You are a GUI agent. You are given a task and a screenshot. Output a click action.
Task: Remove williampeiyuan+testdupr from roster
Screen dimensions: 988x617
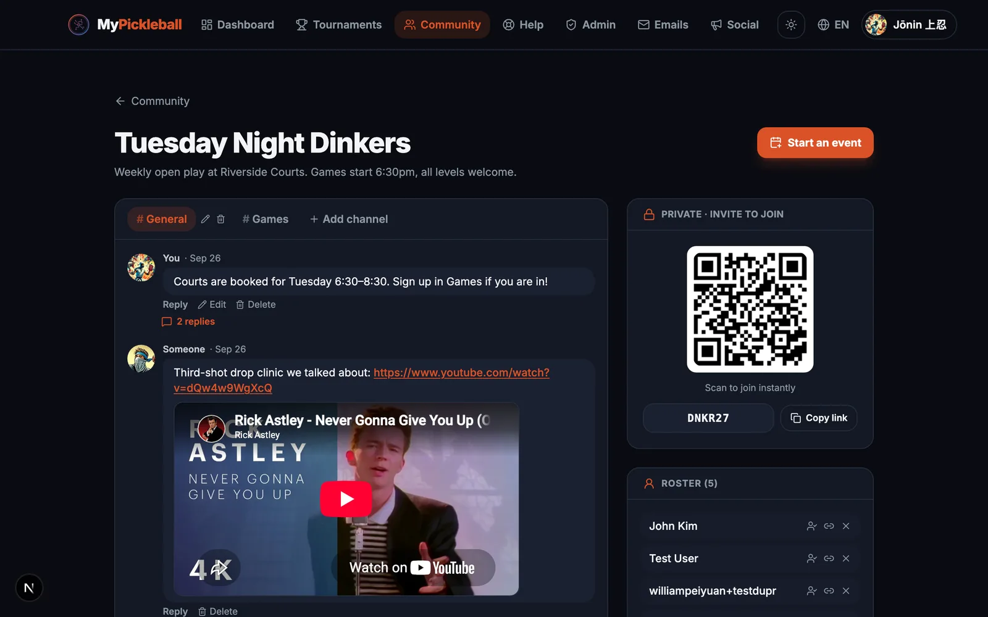click(846, 591)
